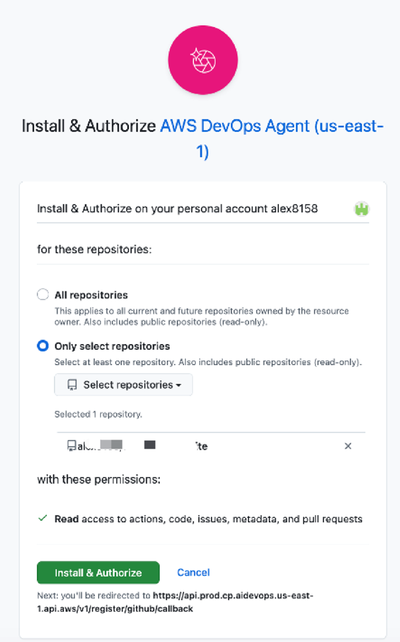The width and height of the screenshot is (400, 642).
Task: Click the repo icon beside the selected repository
Action: coord(72,446)
